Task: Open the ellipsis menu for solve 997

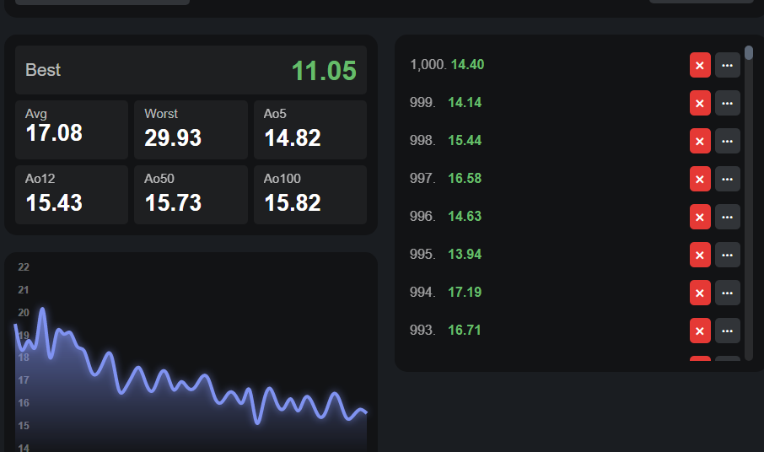Action: (728, 180)
